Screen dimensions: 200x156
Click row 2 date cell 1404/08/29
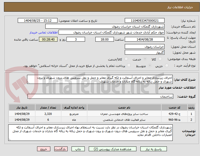(x=22, y=120)
